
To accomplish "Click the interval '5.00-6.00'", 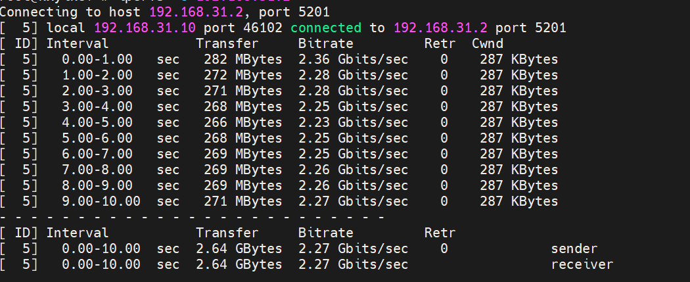I will coord(97,139).
